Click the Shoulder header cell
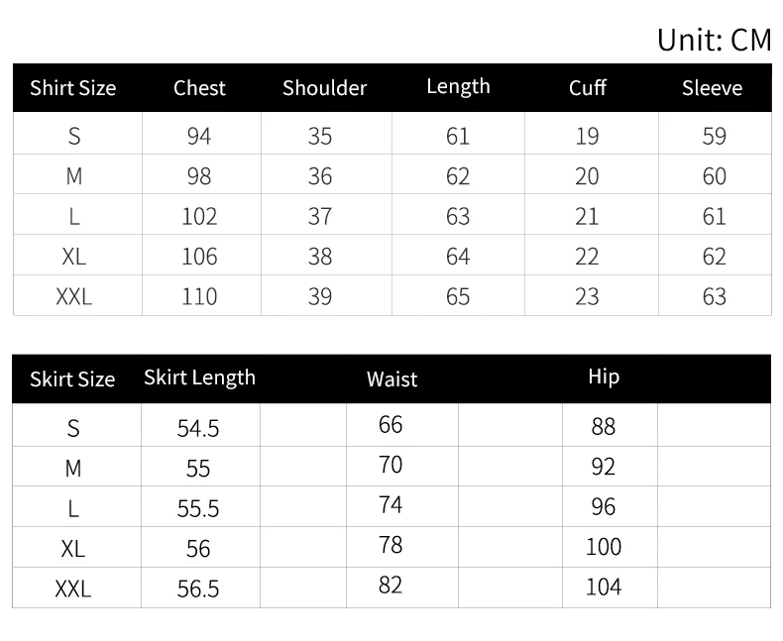783x641 pixels. pyautogui.click(x=324, y=88)
